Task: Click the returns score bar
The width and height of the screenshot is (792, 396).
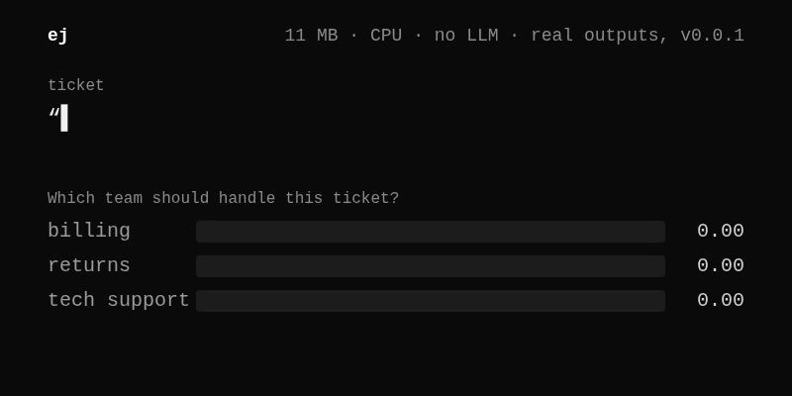Action: (x=431, y=266)
